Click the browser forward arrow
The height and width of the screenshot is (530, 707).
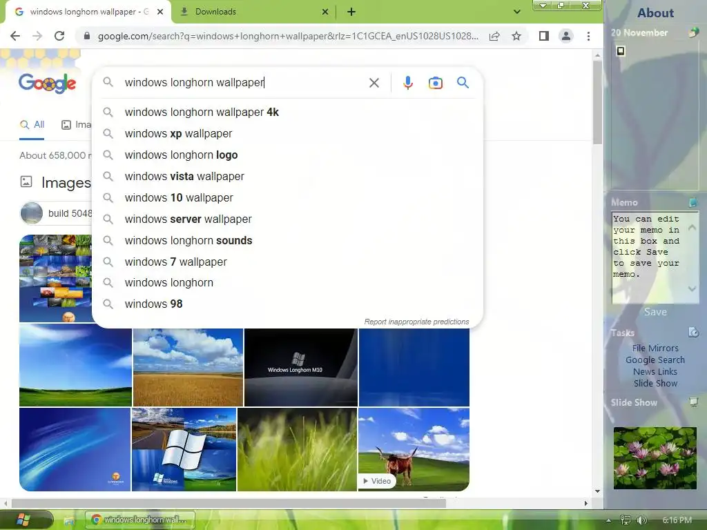pyautogui.click(x=37, y=36)
